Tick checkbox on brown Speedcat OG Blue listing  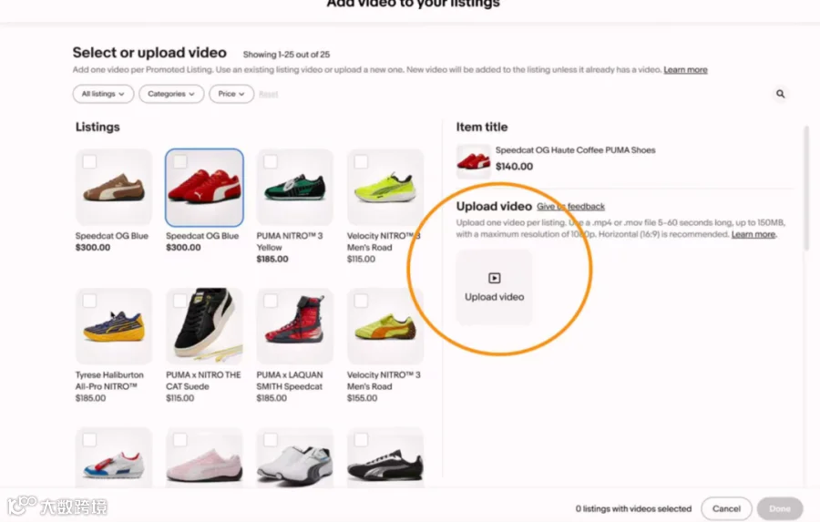tap(89, 161)
